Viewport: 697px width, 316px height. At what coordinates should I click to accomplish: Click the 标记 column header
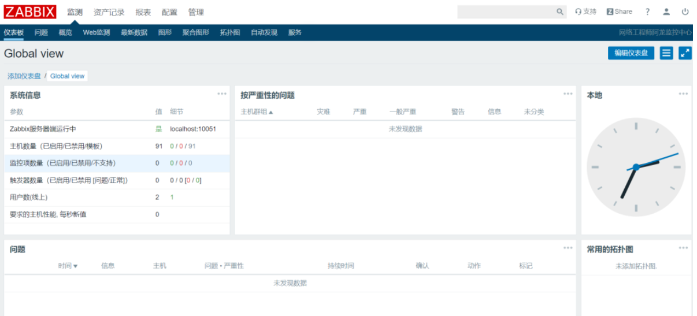coord(526,266)
